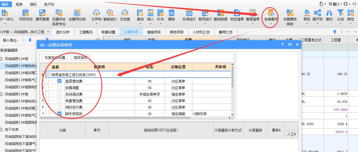Open the 颜色 dropdown arrow
This screenshot has height=152, width=358.
click(x=307, y=24)
